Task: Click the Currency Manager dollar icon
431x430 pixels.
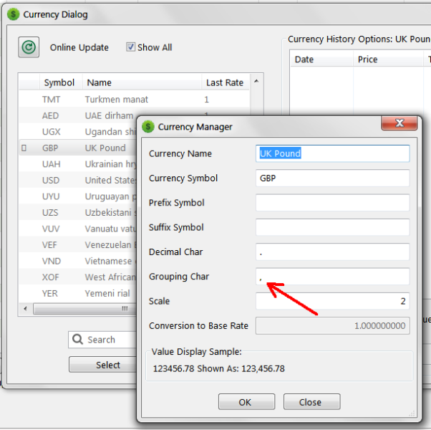Action: 148,127
